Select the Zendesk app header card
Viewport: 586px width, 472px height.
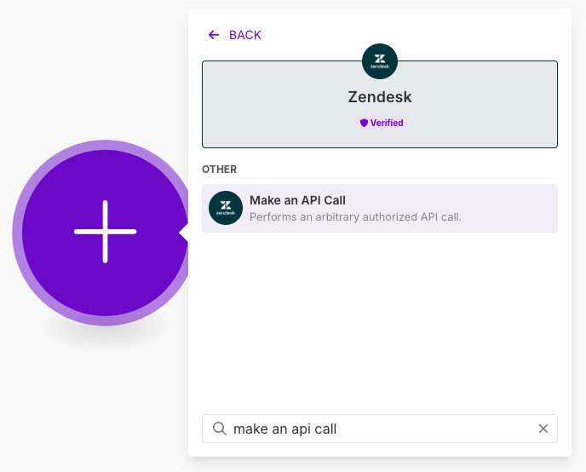point(380,104)
